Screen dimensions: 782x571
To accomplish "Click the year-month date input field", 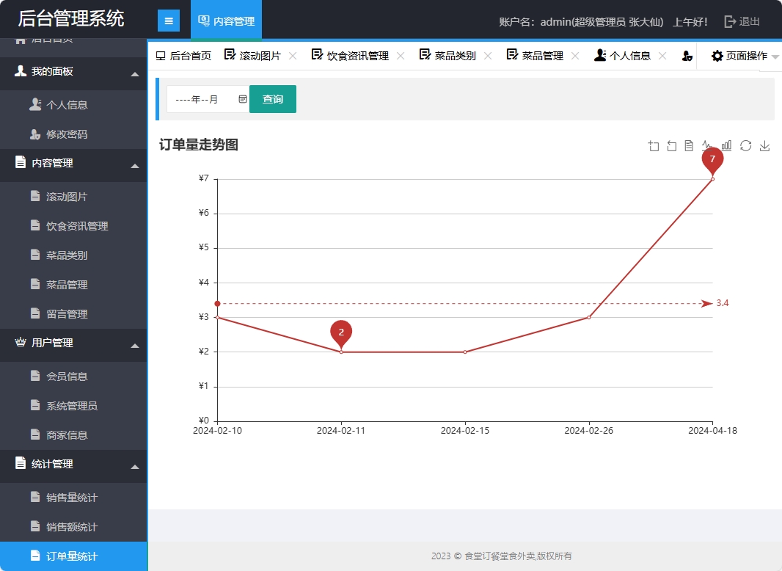I will click(x=202, y=99).
